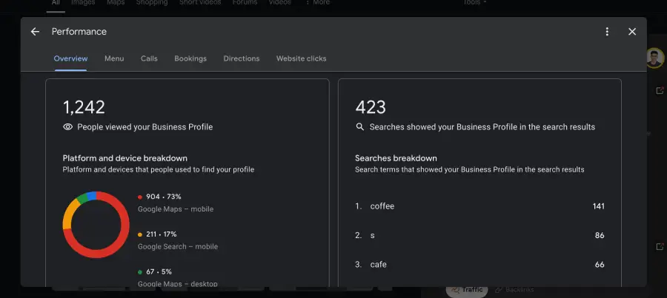Click the lower external-link icon behind dialog
The width and height of the screenshot is (667, 298).
click(x=660, y=247)
